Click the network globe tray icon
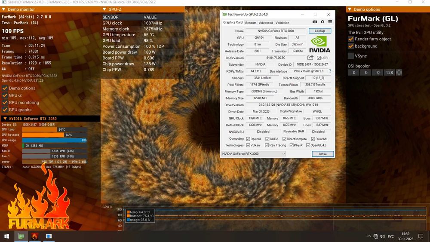 tap(376, 236)
